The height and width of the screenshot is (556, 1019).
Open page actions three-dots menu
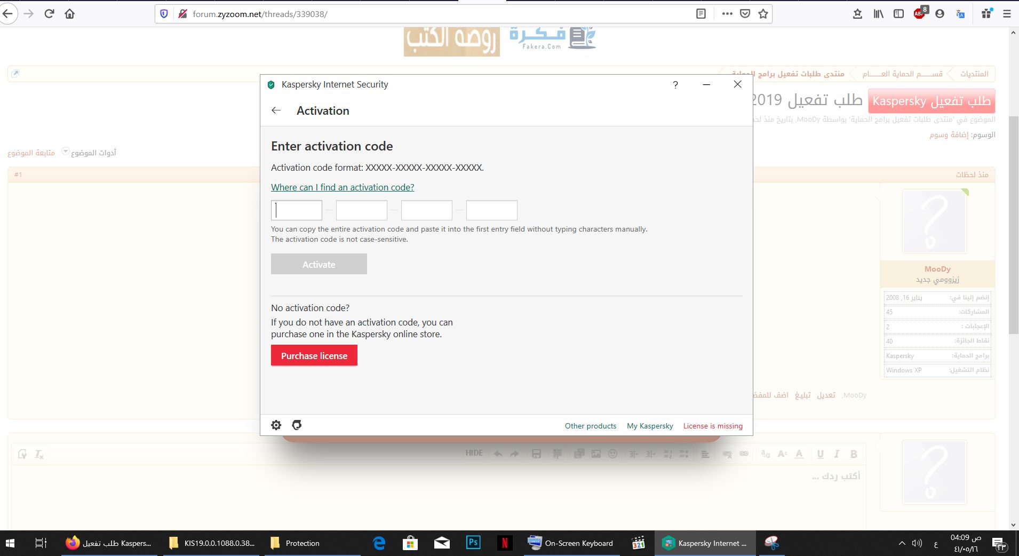727,14
